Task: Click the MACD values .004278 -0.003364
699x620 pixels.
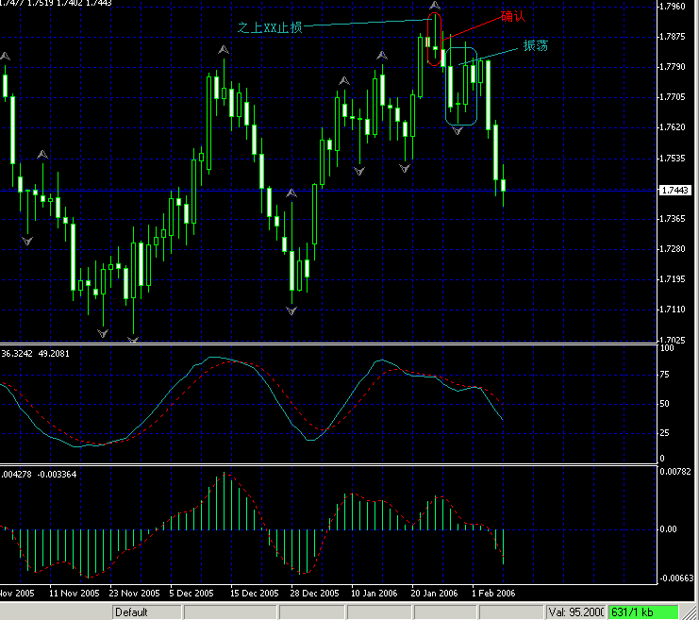Action: pos(39,474)
